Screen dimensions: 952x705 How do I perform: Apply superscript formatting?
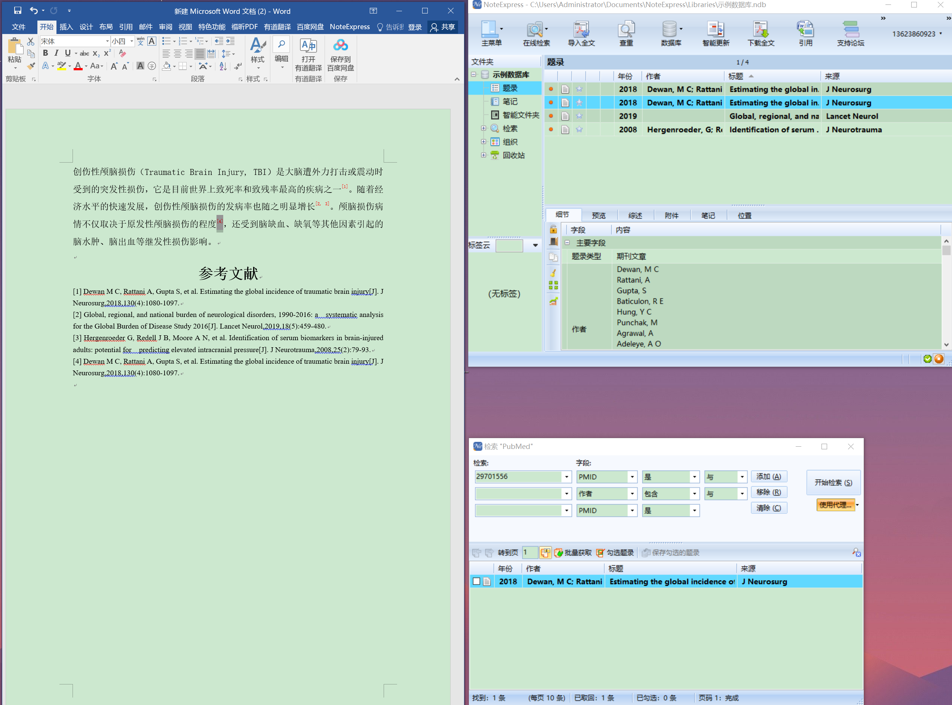(x=107, y=53)
